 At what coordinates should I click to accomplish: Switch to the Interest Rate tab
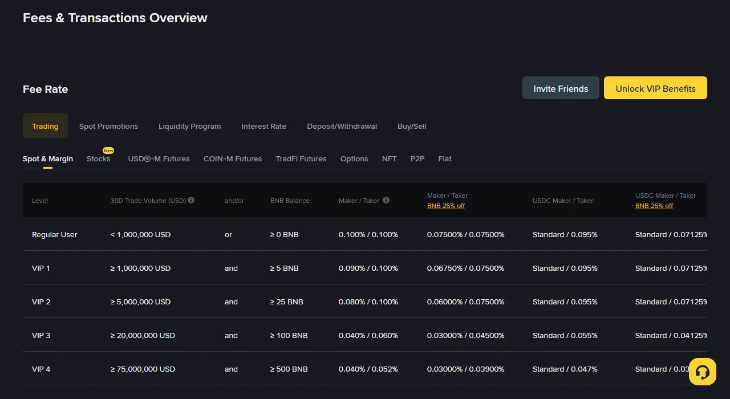pos(263,126)
